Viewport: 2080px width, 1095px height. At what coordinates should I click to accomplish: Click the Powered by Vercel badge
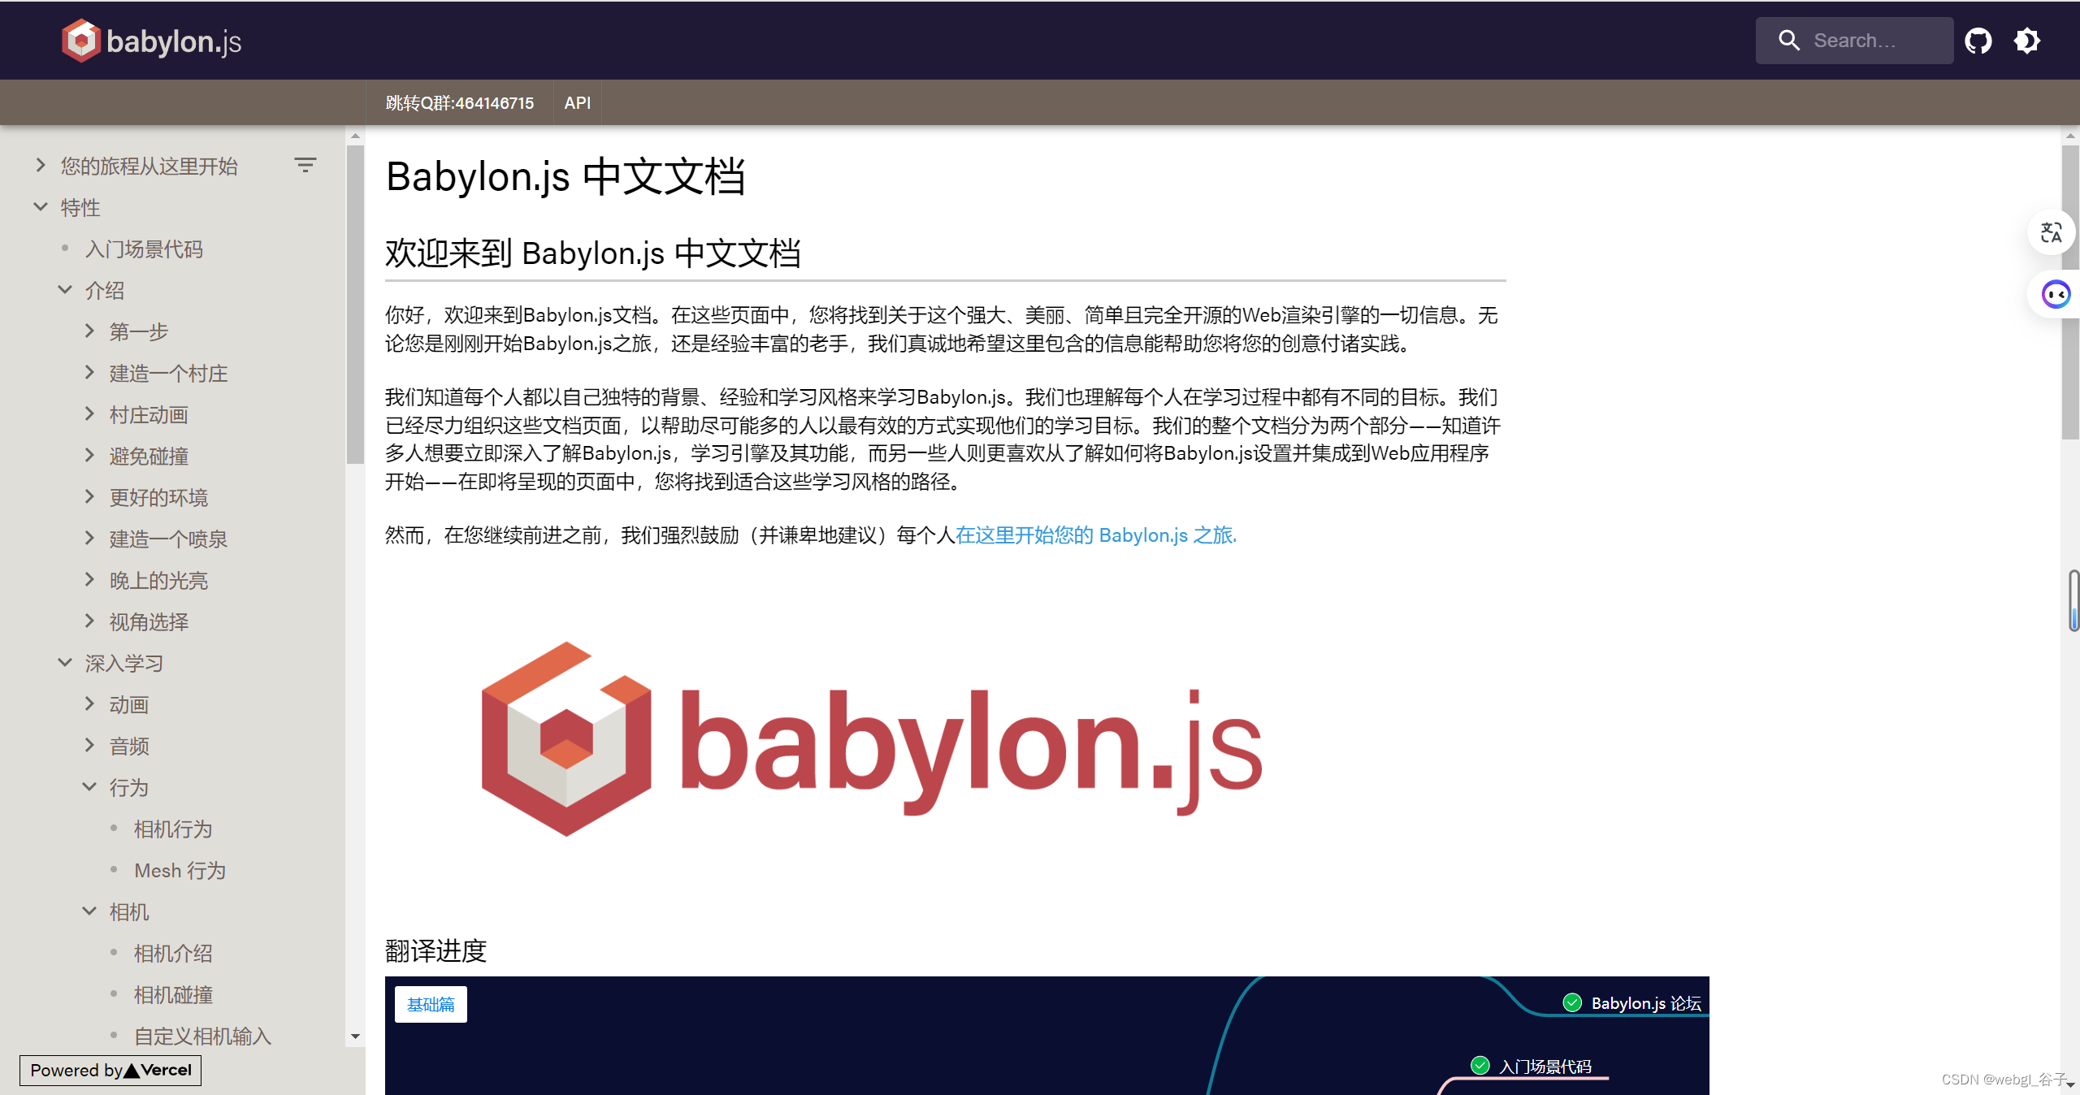click(110, 1070)
